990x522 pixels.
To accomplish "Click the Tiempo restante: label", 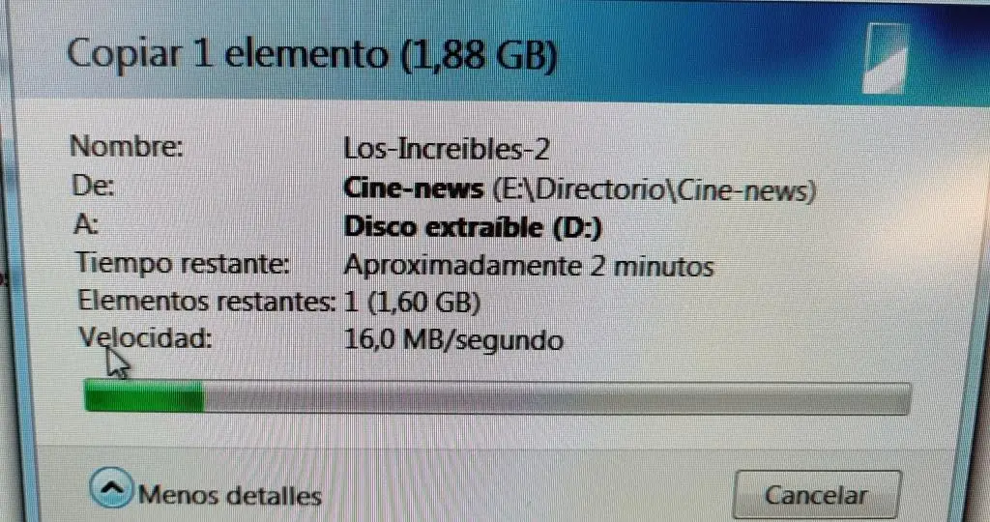I will point(183,263).
